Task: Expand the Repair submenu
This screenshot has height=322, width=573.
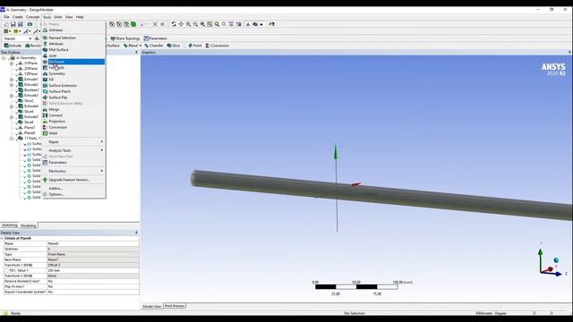Action: tap(73, 141)
